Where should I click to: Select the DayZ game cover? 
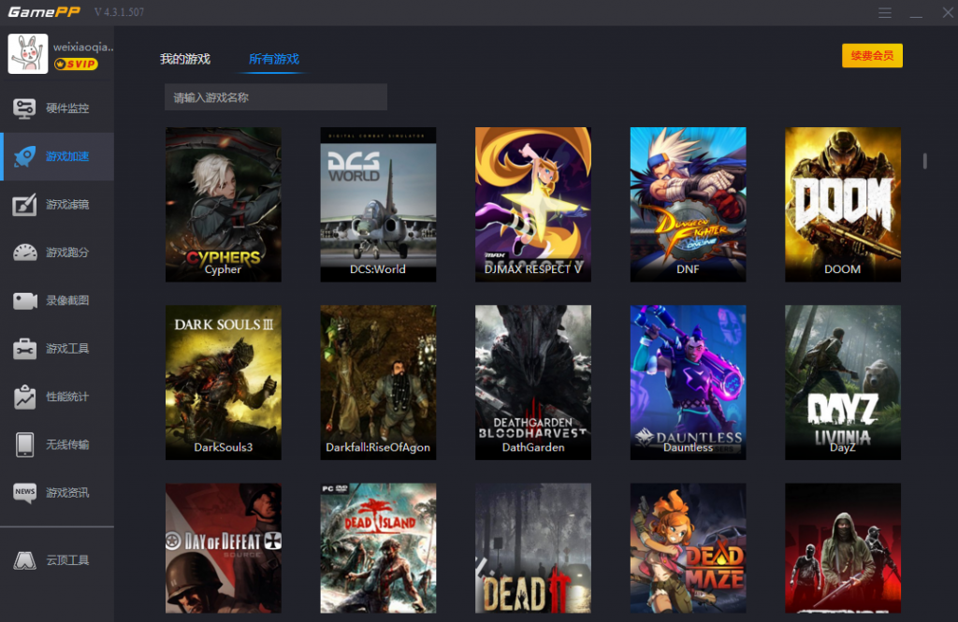(843, 383)
